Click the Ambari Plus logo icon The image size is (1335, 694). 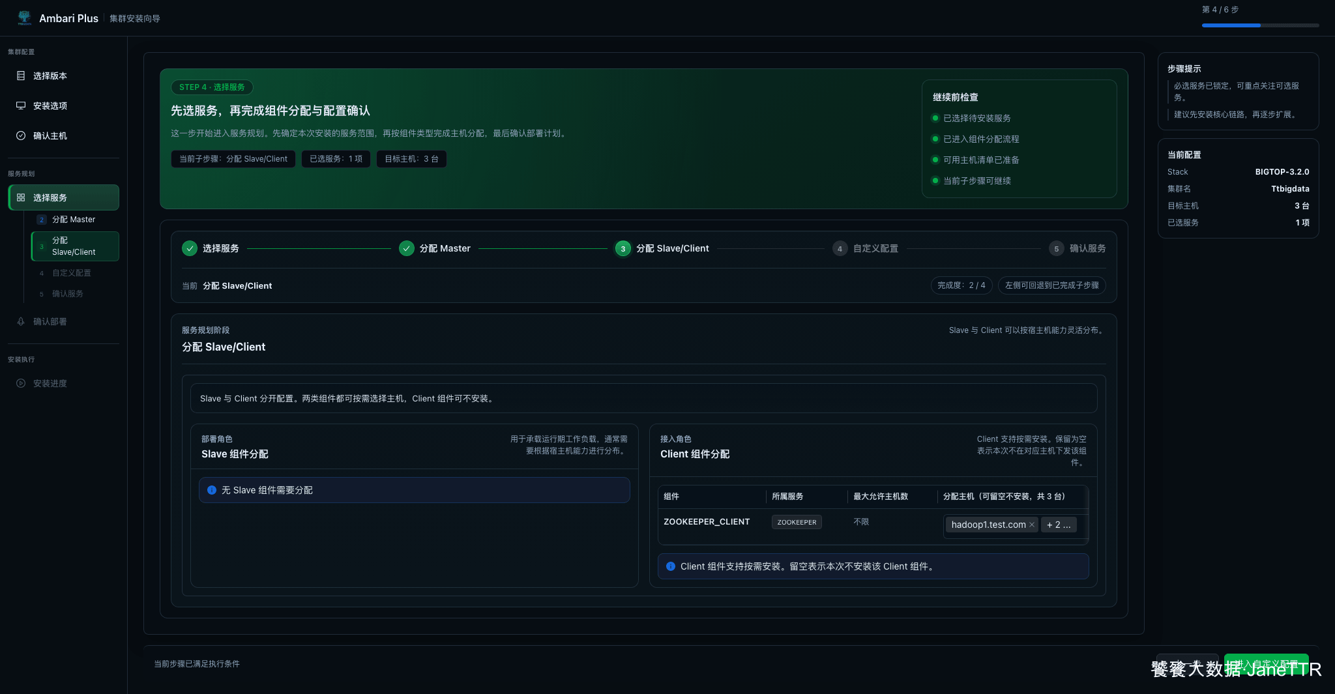pos(24,18)
